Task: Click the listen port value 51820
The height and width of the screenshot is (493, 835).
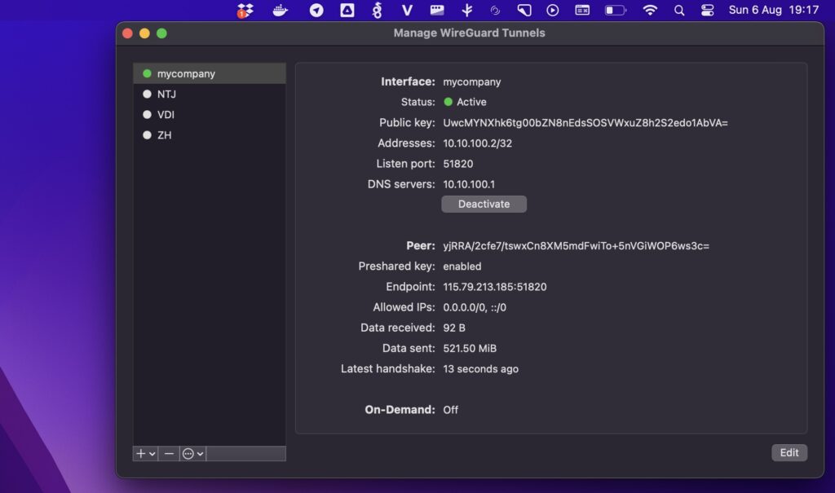Action: click(458, 164)
